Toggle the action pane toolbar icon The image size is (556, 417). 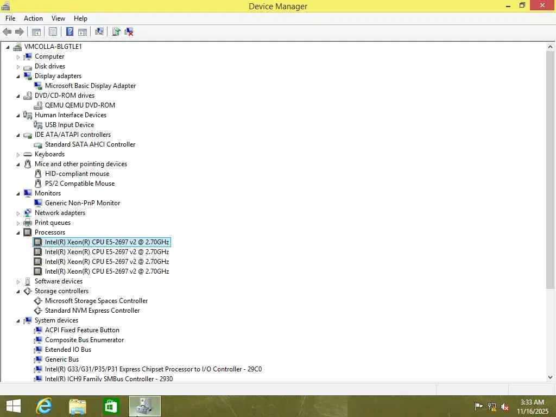(83, 32)
